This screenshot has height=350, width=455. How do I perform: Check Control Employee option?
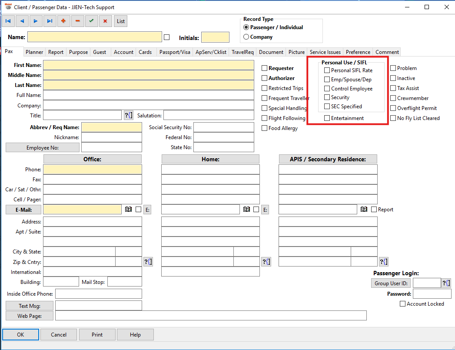pos(327,89)
